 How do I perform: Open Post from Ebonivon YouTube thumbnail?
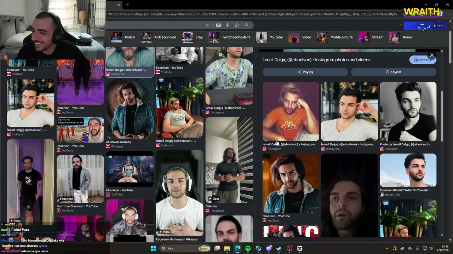(80, 179)
